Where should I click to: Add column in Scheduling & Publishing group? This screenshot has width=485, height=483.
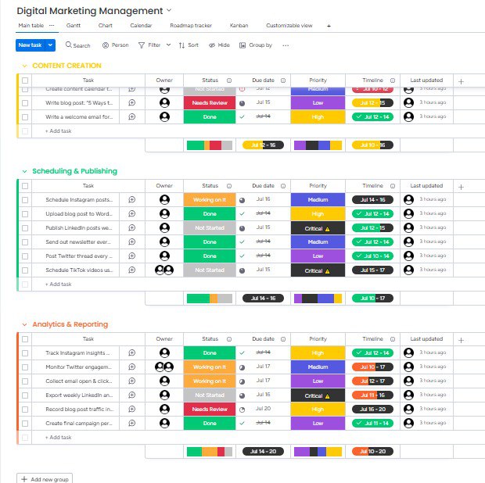[x=461, y=187]
